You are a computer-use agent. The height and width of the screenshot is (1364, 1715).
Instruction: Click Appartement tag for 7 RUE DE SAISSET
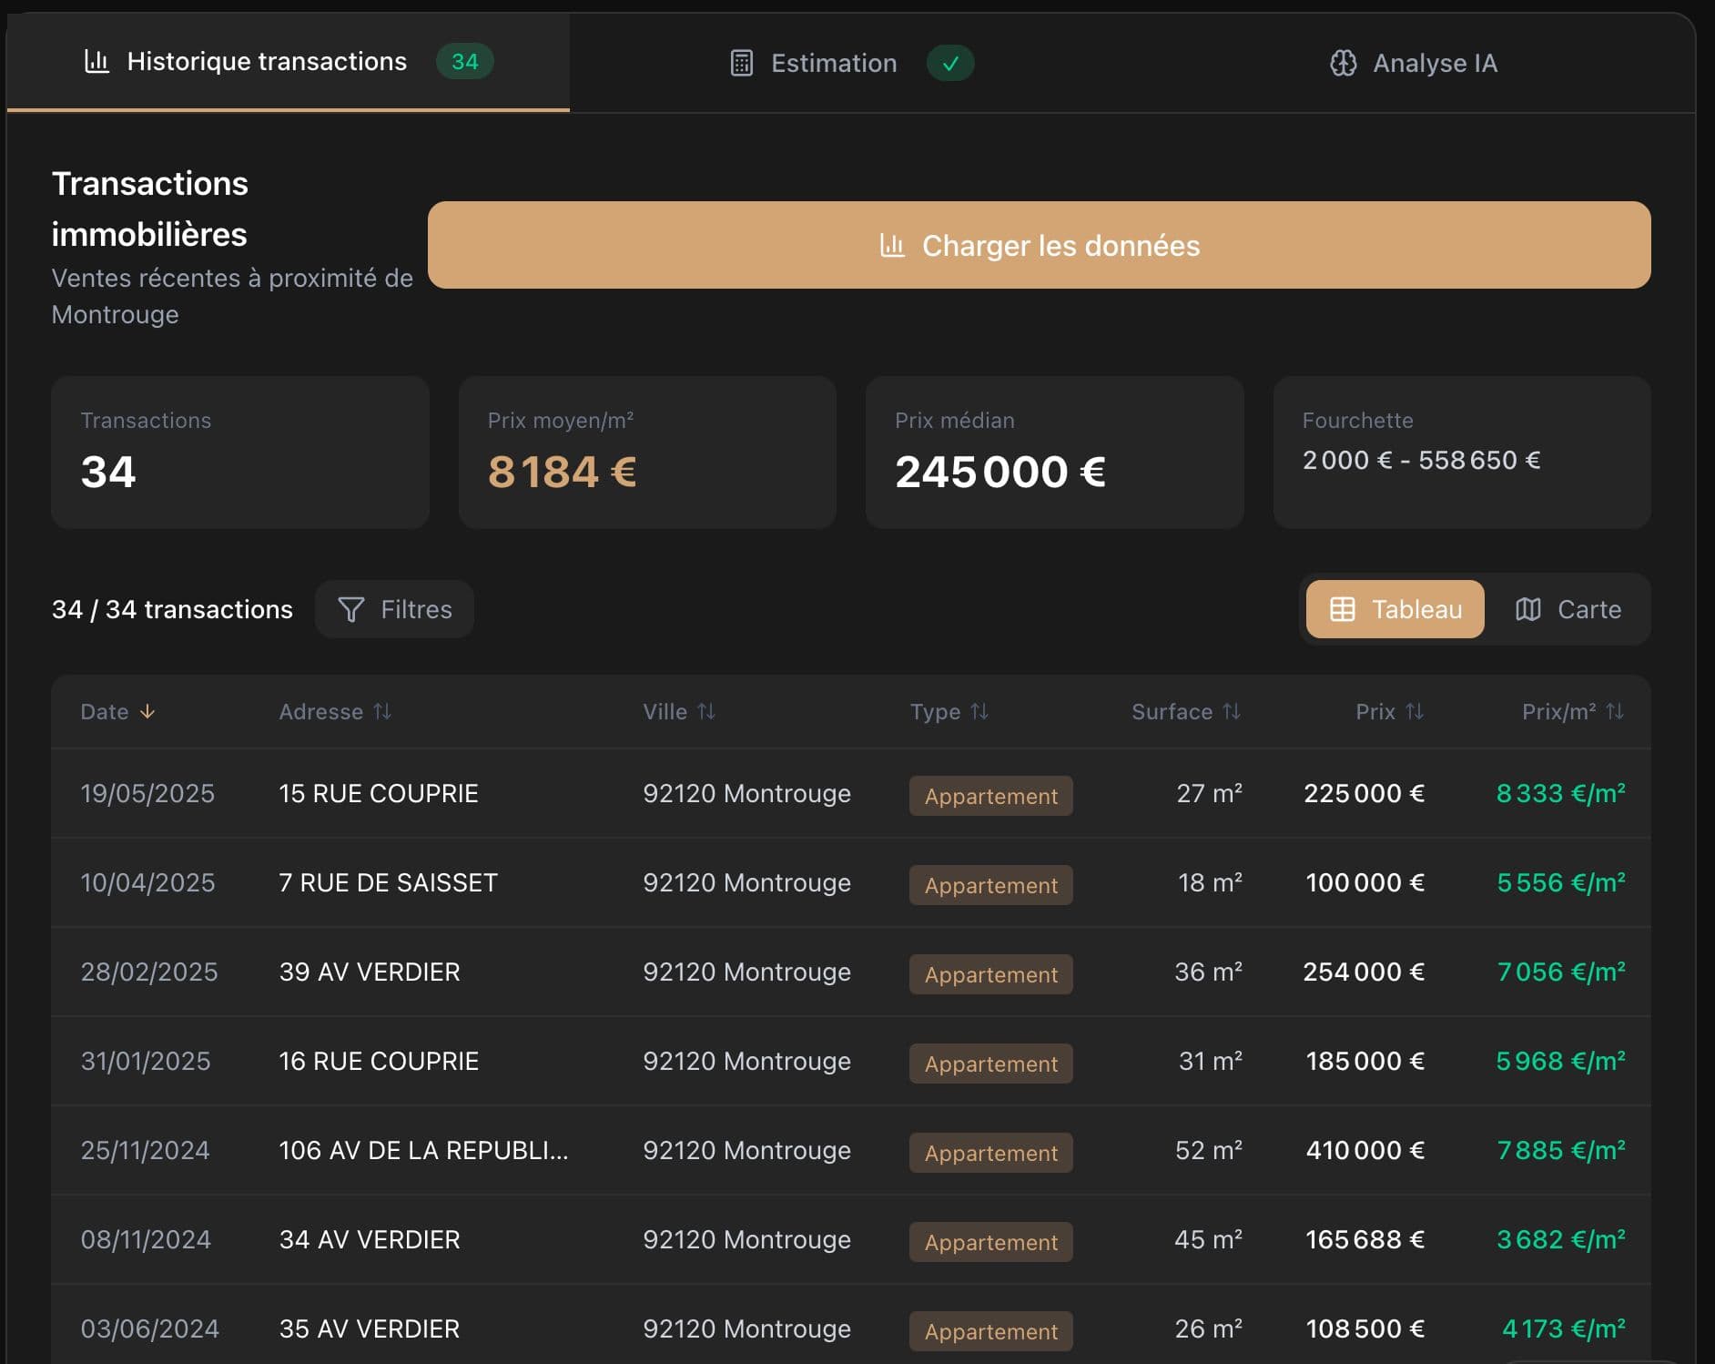click(990, 885)
